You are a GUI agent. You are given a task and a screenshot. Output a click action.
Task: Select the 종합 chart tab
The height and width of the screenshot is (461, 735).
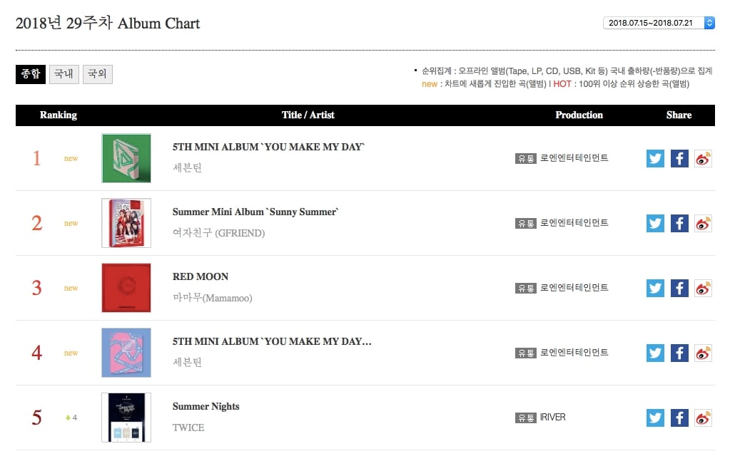pyautogui.click(x=31, y=74)
